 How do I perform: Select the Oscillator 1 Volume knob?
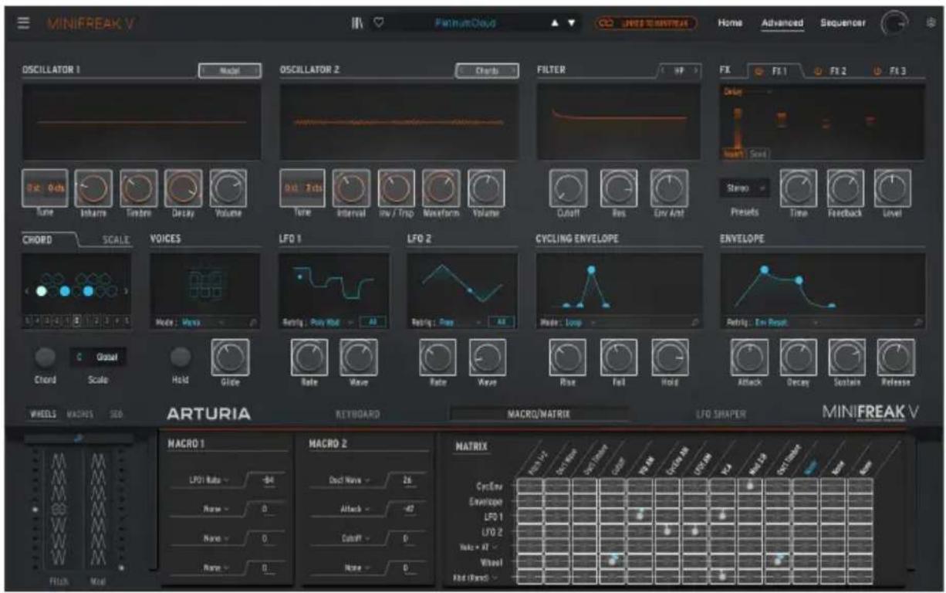[x=228, y=188]
